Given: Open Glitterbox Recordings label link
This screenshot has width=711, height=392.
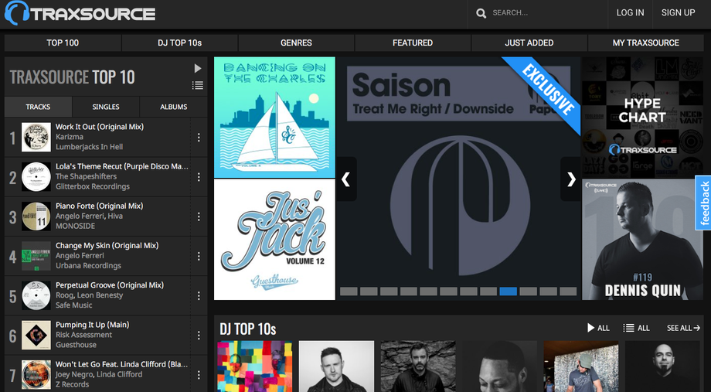Looking at the screenshot, I should click(93, 186).
